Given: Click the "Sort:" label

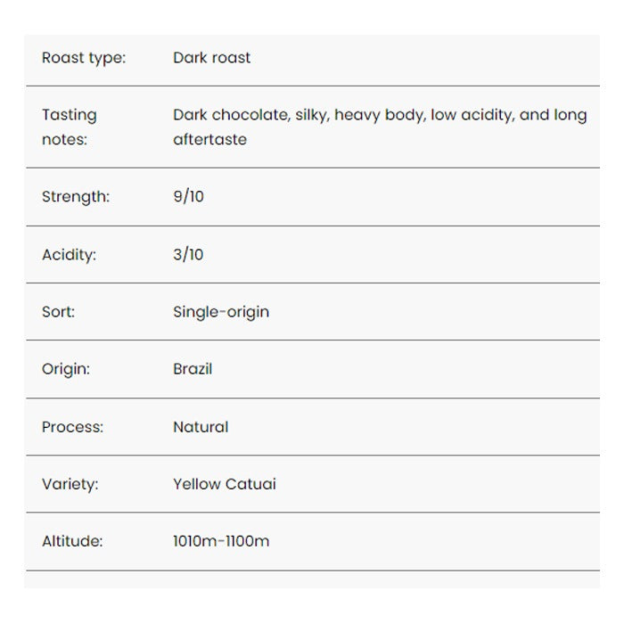Looking at the screenshot, I should coord(59,312).
